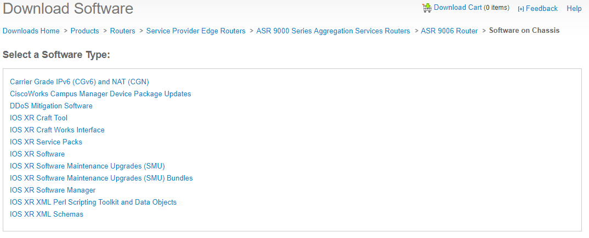Select IOS XR Craft Tool
The width and height of the screenshot is (589, 238).
[x=39, y=118]
